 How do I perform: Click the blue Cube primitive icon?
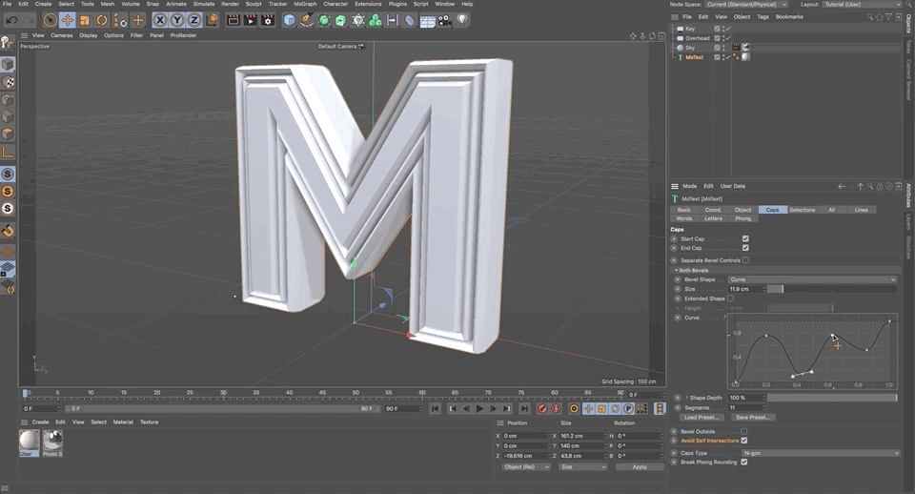coord(289,20)
